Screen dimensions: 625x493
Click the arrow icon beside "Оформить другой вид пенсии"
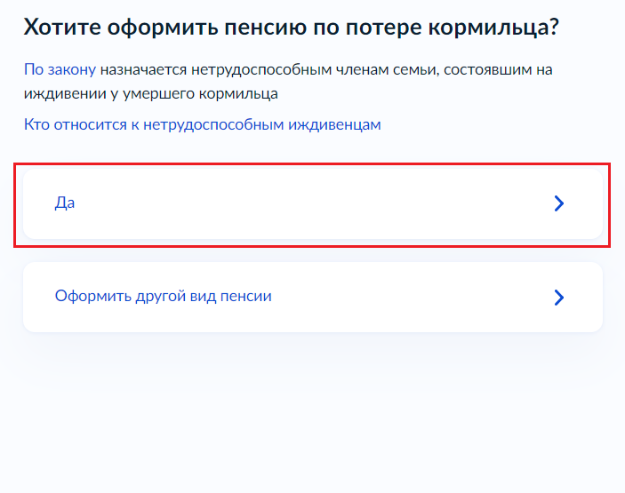tap(558, 297)
